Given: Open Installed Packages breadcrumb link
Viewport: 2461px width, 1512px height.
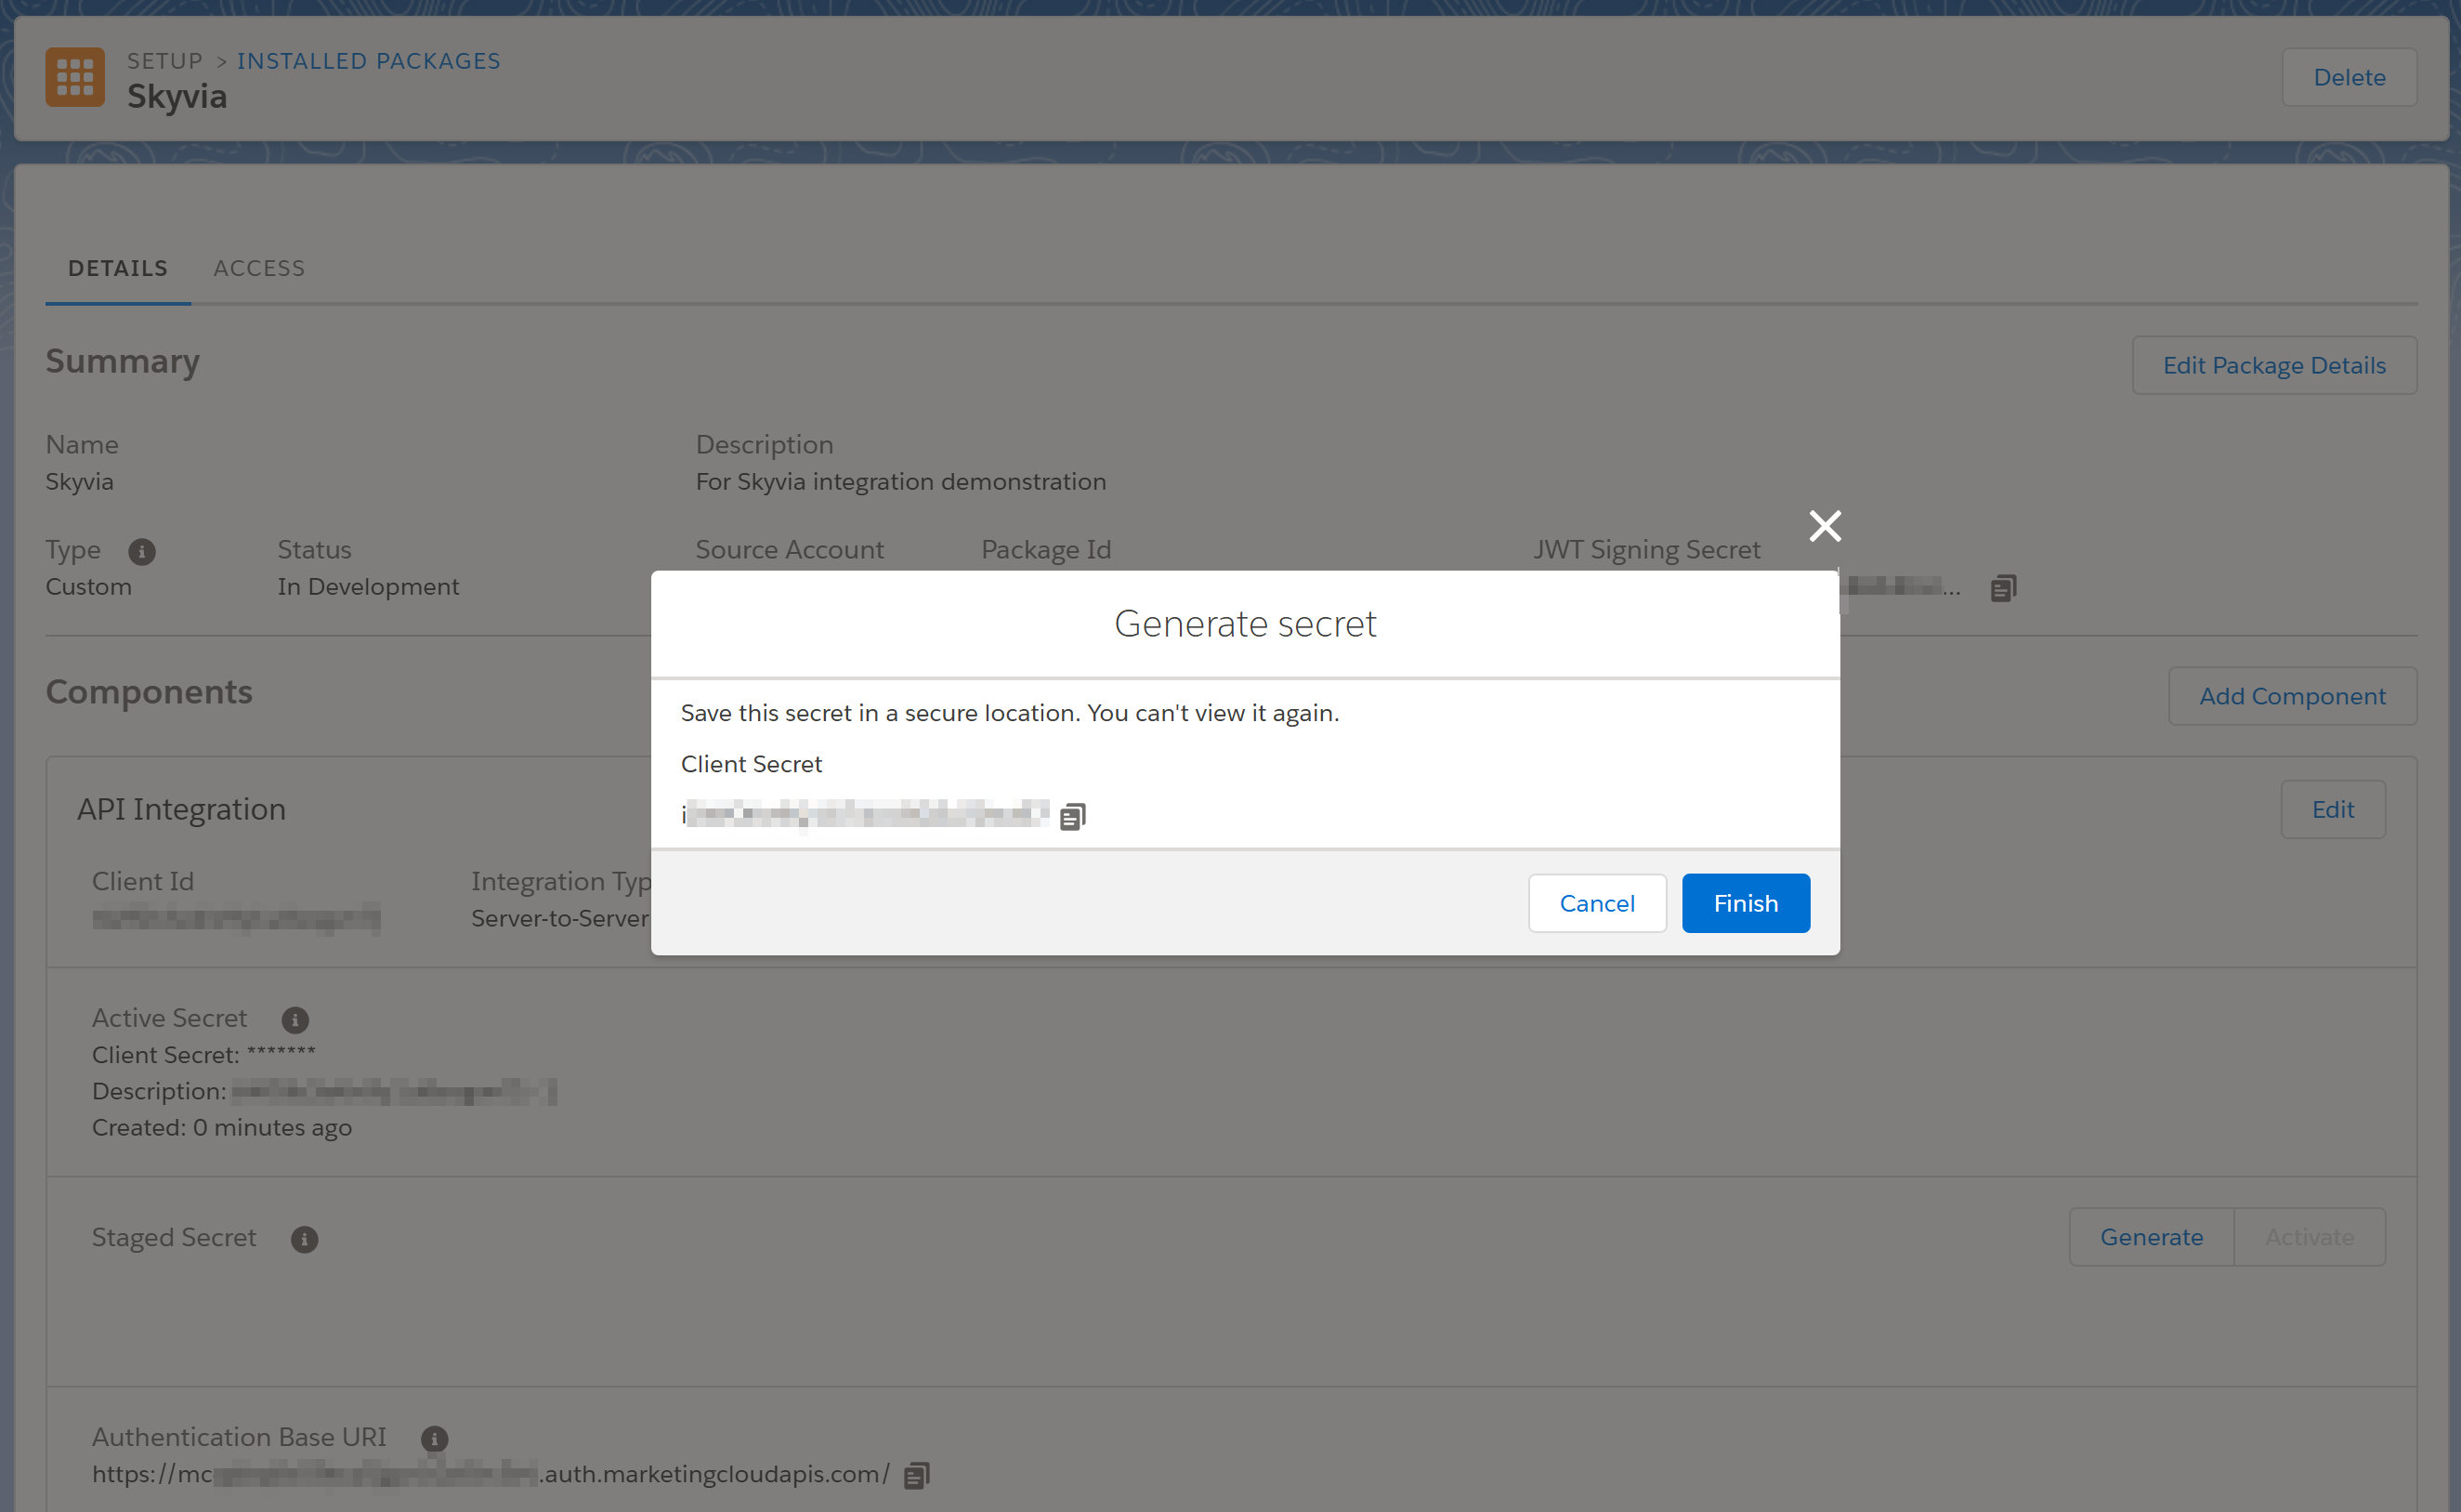Looking at the screenshot, I should coord(368,61).
